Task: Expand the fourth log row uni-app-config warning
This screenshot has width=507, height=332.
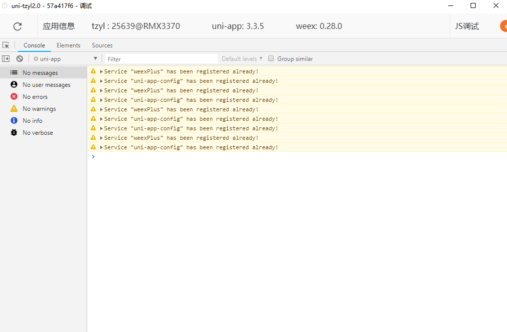Action: (x=101, y=100)
